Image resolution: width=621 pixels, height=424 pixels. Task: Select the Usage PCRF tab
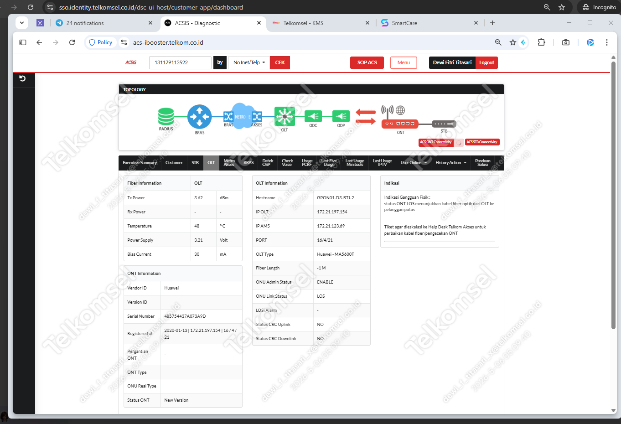[307, 163]
